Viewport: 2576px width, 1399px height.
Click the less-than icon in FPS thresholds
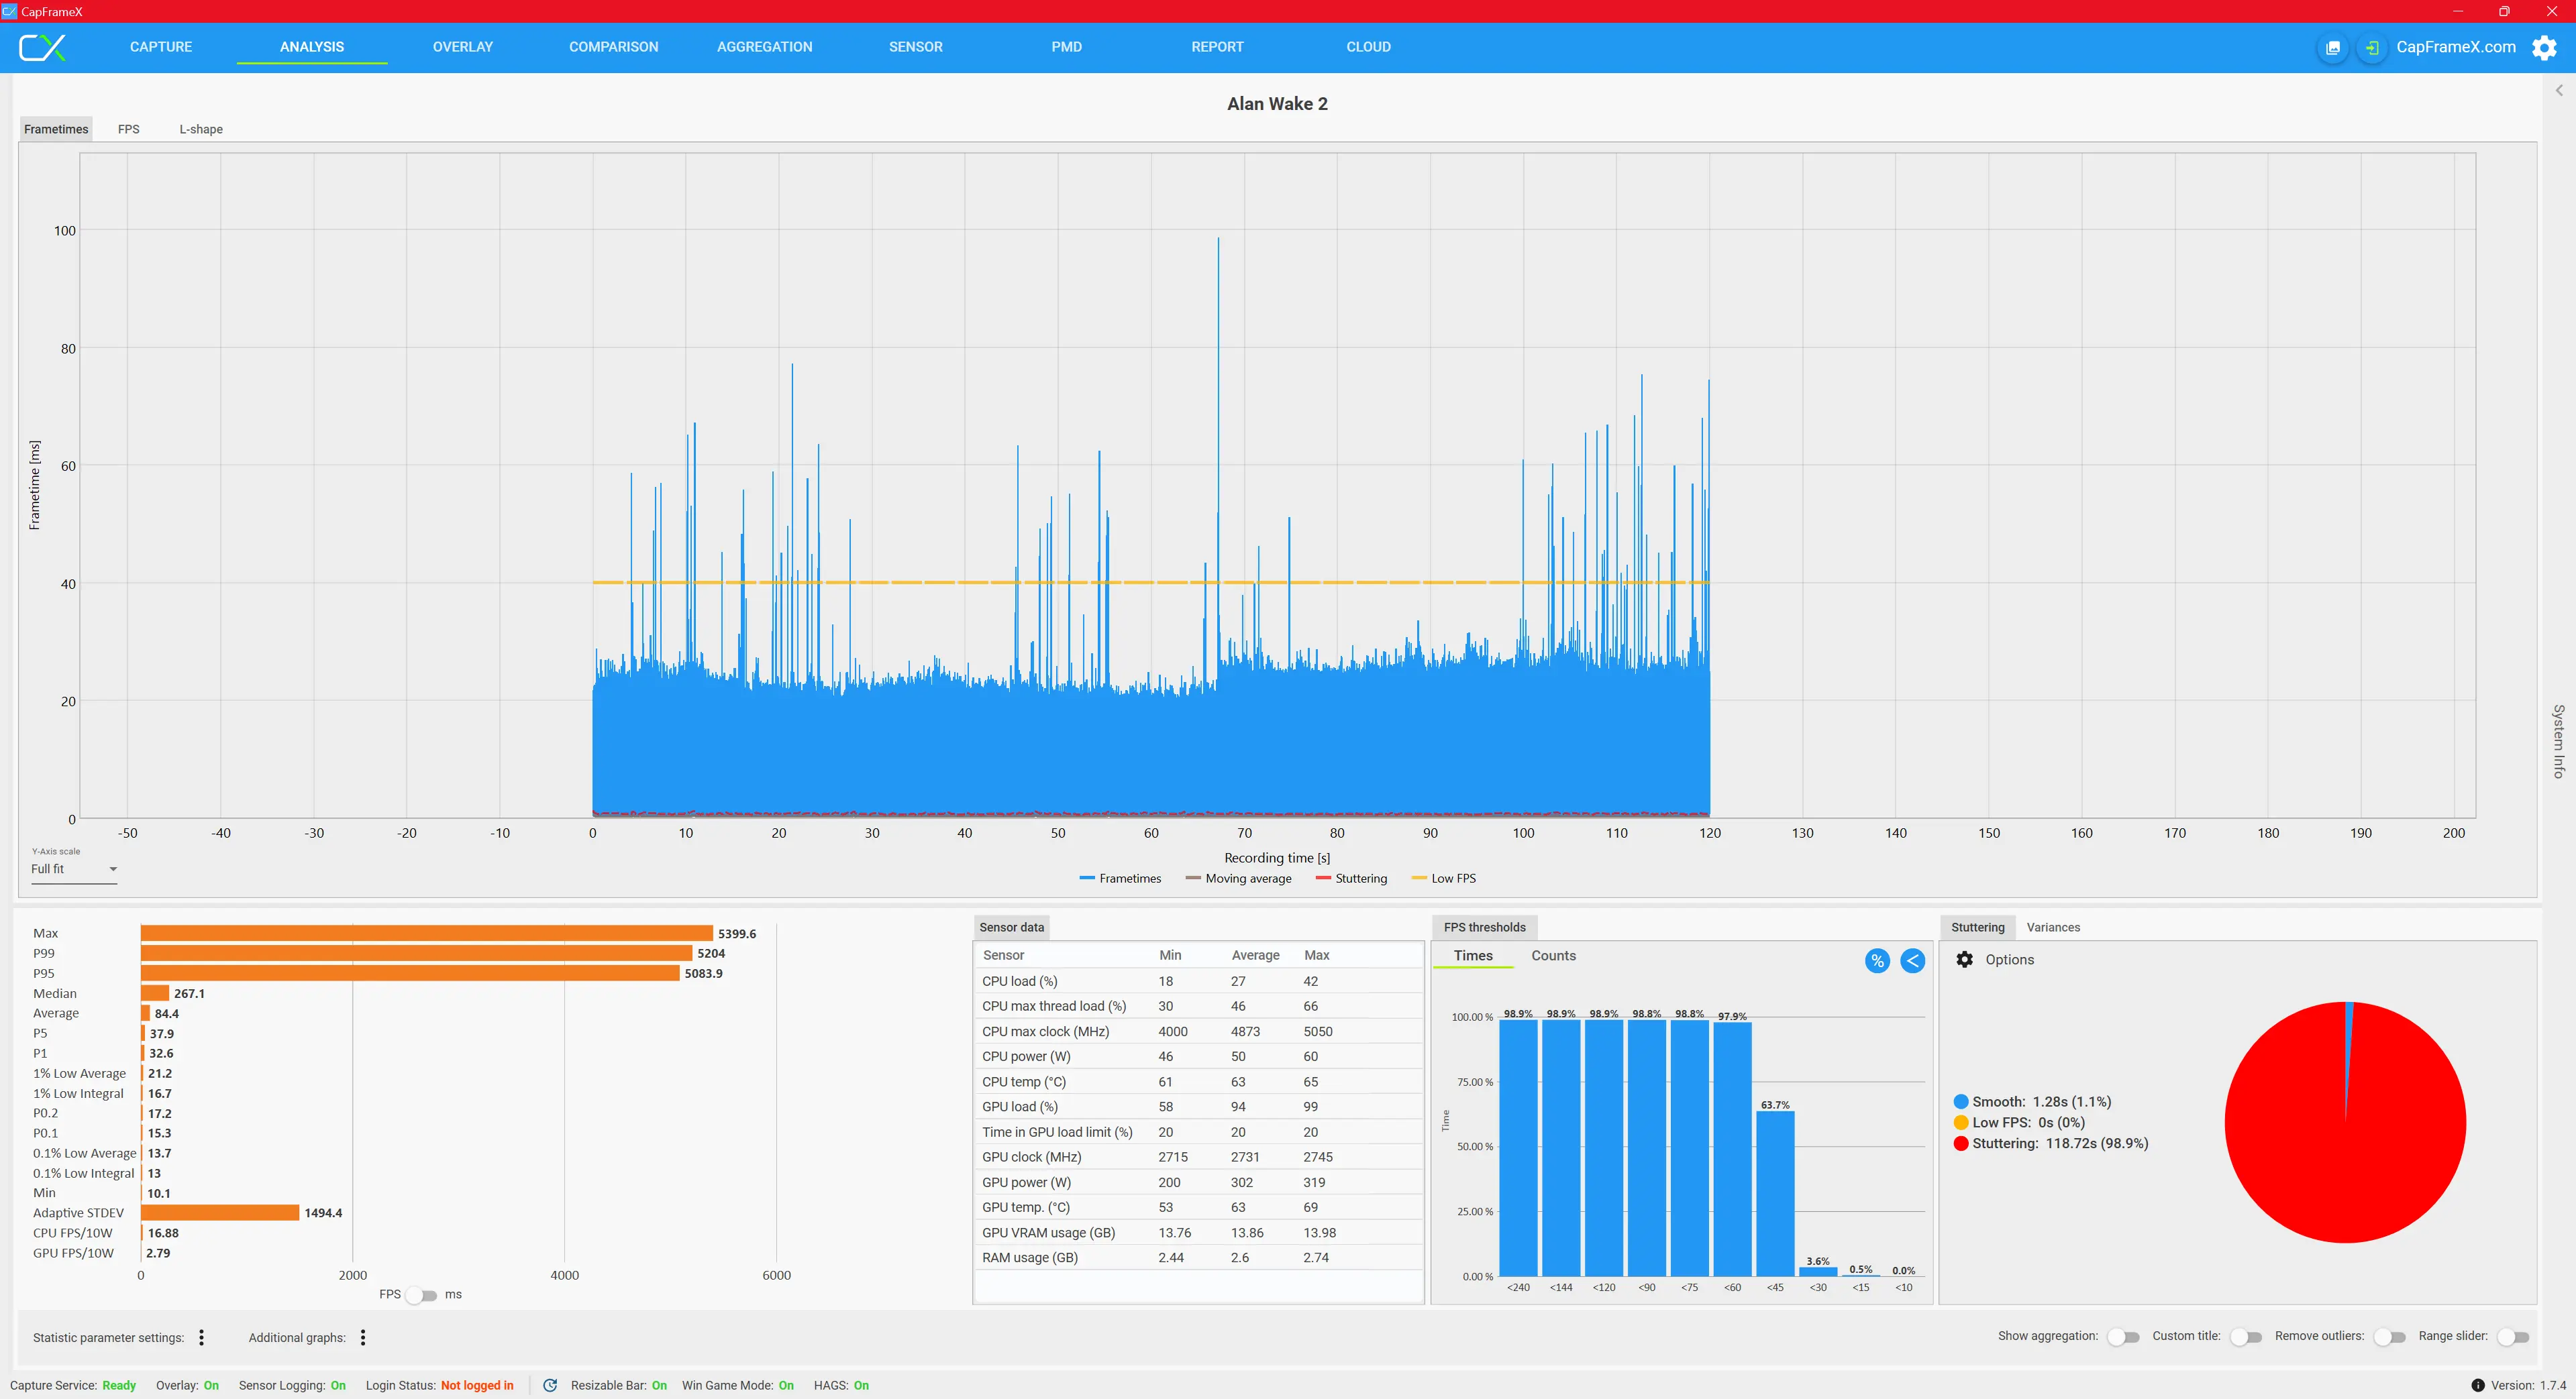1912,960
